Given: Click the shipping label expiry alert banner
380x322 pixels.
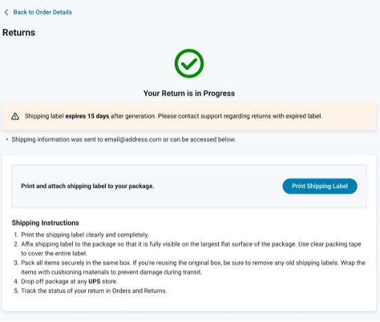Looking at the screenshot, I should [x=189, y=116].
